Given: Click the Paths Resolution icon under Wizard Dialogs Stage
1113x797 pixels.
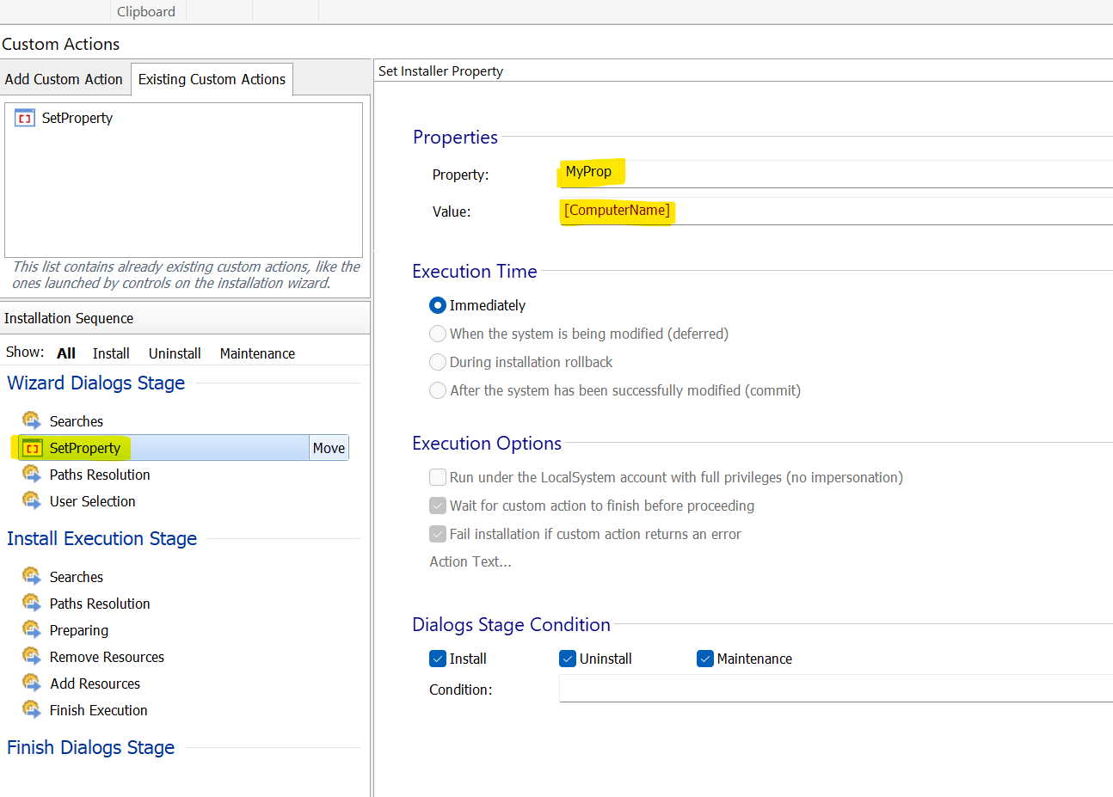Looking at the screenshot, I should pyautogui.click(x=32, y=474).
